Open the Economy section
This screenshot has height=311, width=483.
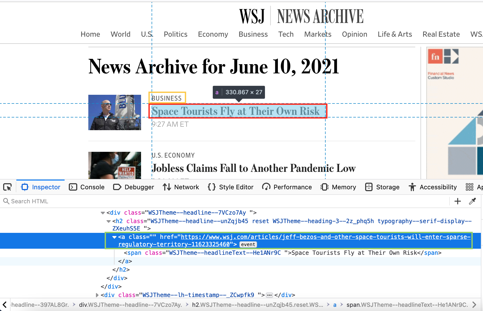click(x=213, y=34)
